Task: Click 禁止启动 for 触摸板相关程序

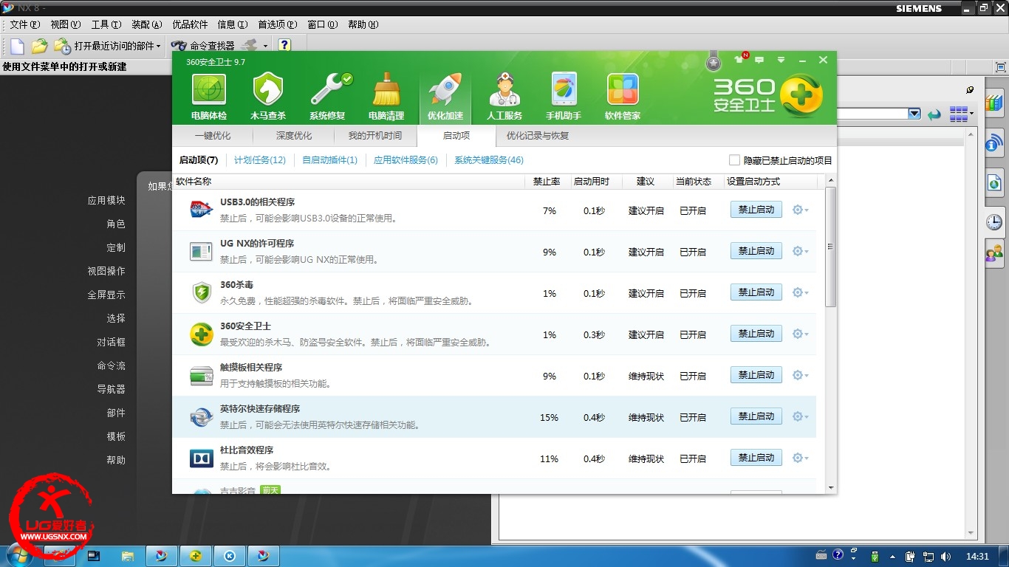Action: (756, 375)
